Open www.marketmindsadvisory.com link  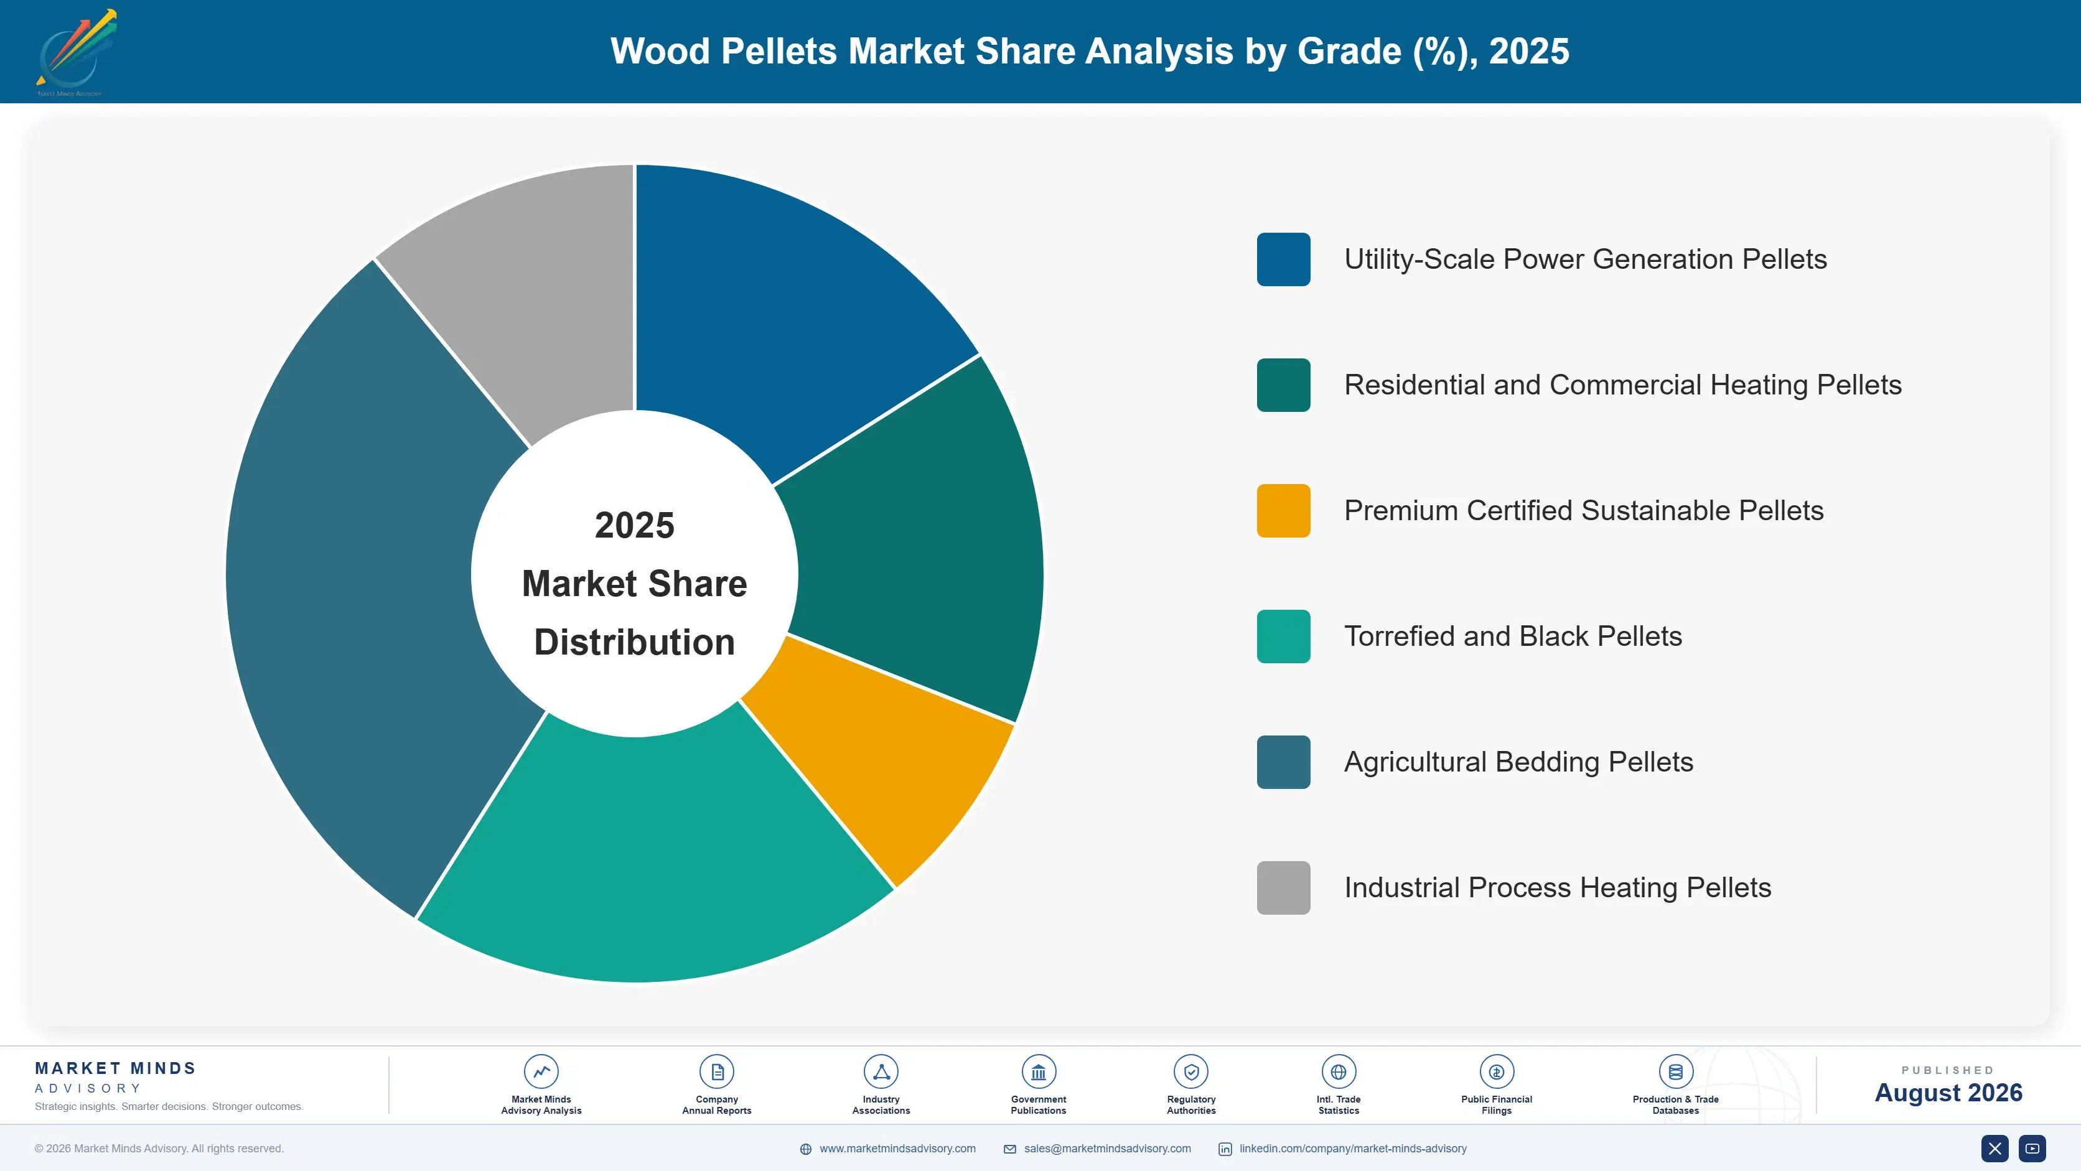pyautogui.click(x=897, y=1149)
